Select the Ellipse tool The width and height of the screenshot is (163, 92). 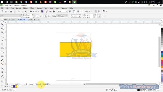pyautogui.click(x=2, y=48)
